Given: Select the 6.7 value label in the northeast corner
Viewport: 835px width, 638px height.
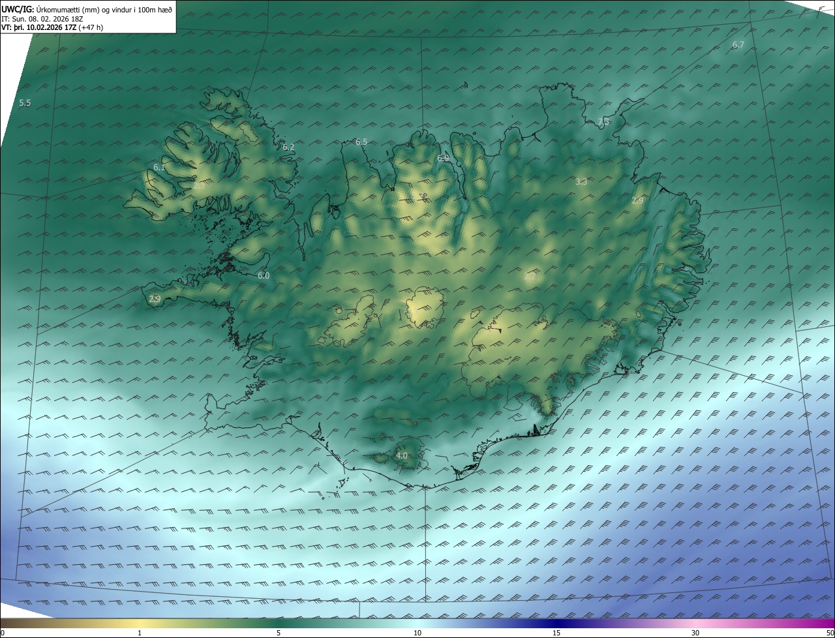Looking at the screenshot, I should click(x=738, y=45).
